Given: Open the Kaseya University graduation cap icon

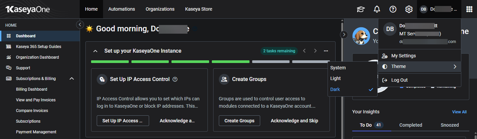Looking at the screenshot, I should (361, 9).
